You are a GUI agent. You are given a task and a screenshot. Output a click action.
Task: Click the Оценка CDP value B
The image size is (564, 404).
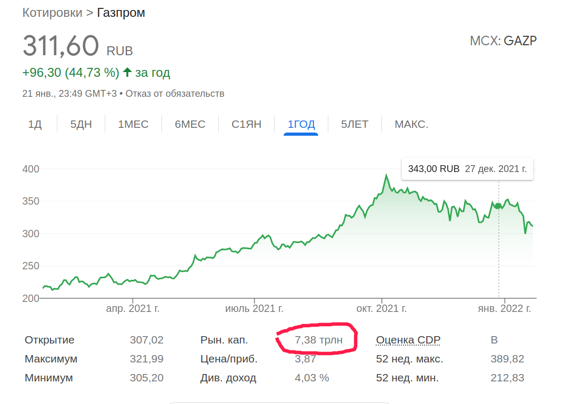pos(494,340)
